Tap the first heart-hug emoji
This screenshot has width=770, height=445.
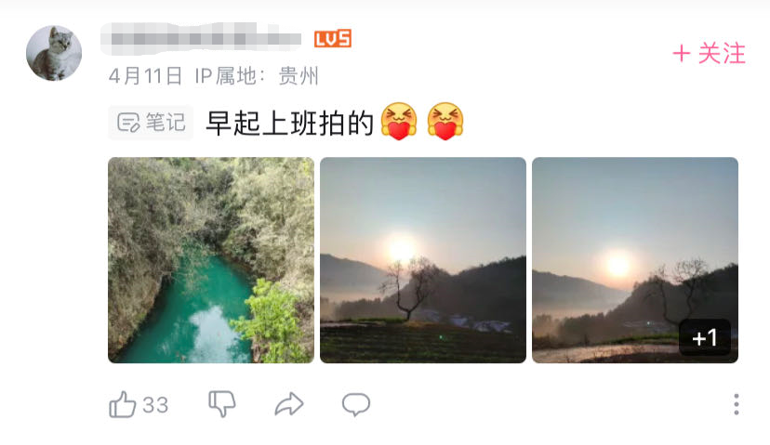[x=399, y=121]
